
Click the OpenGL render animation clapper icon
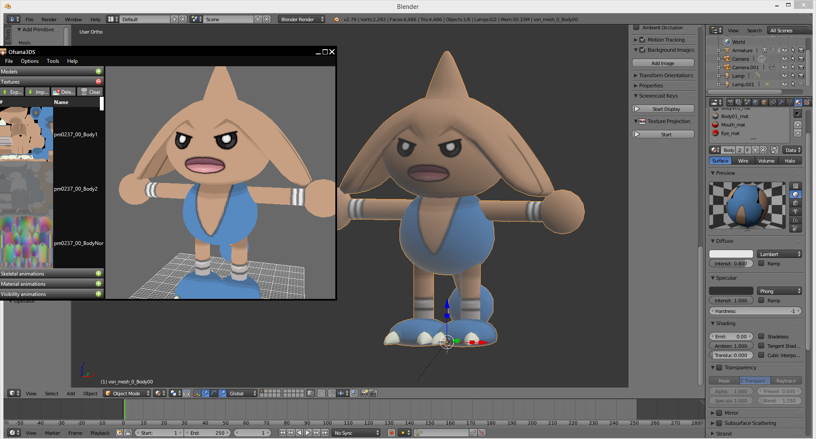click(373, 393)
